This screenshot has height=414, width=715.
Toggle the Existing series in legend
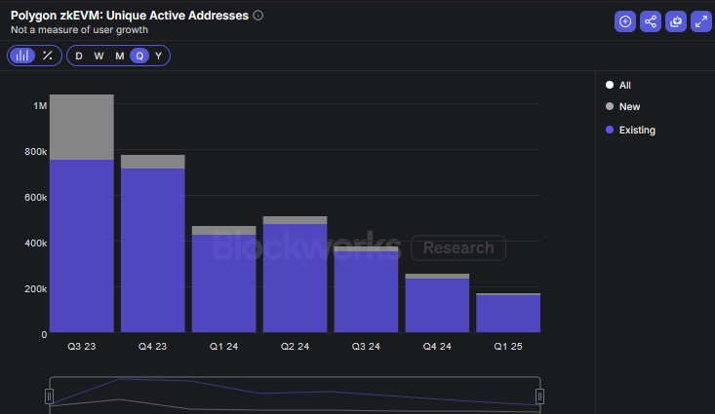pyautogui.click(x=630, y=130)
